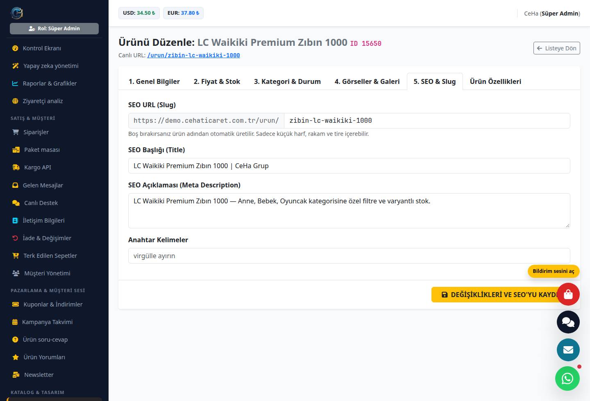Focus the Anahtar Kelimeler keywords field

349,256
